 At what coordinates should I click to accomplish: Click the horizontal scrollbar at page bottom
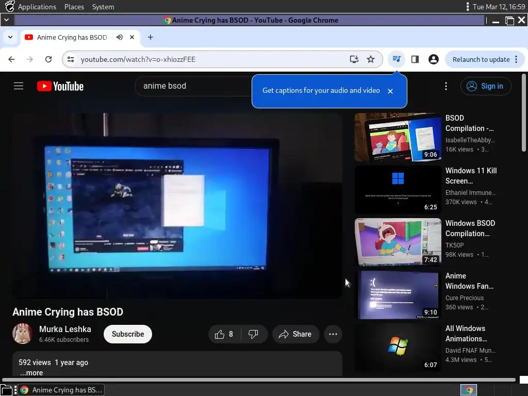click(x=259, y=380)
